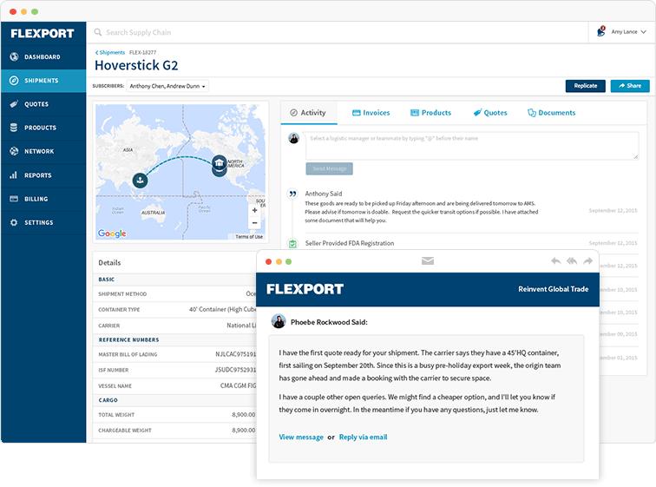
Task: Close the email popup with its red button
Action: pos(269,262)
